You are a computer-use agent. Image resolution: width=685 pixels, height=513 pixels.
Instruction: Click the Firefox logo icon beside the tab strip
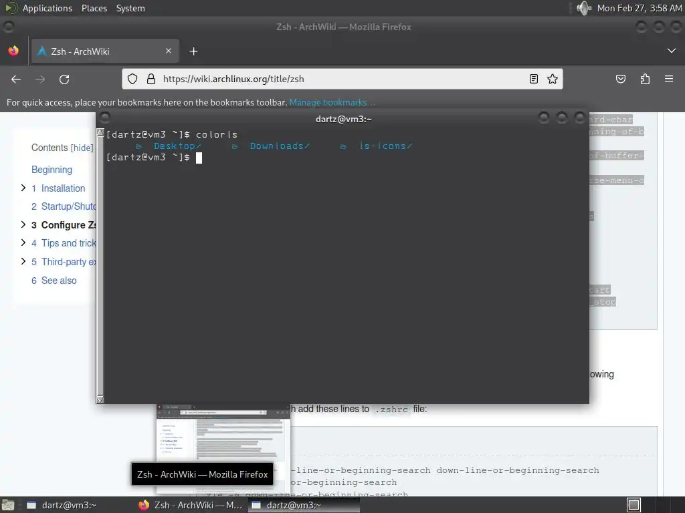[x=13, y=51]
